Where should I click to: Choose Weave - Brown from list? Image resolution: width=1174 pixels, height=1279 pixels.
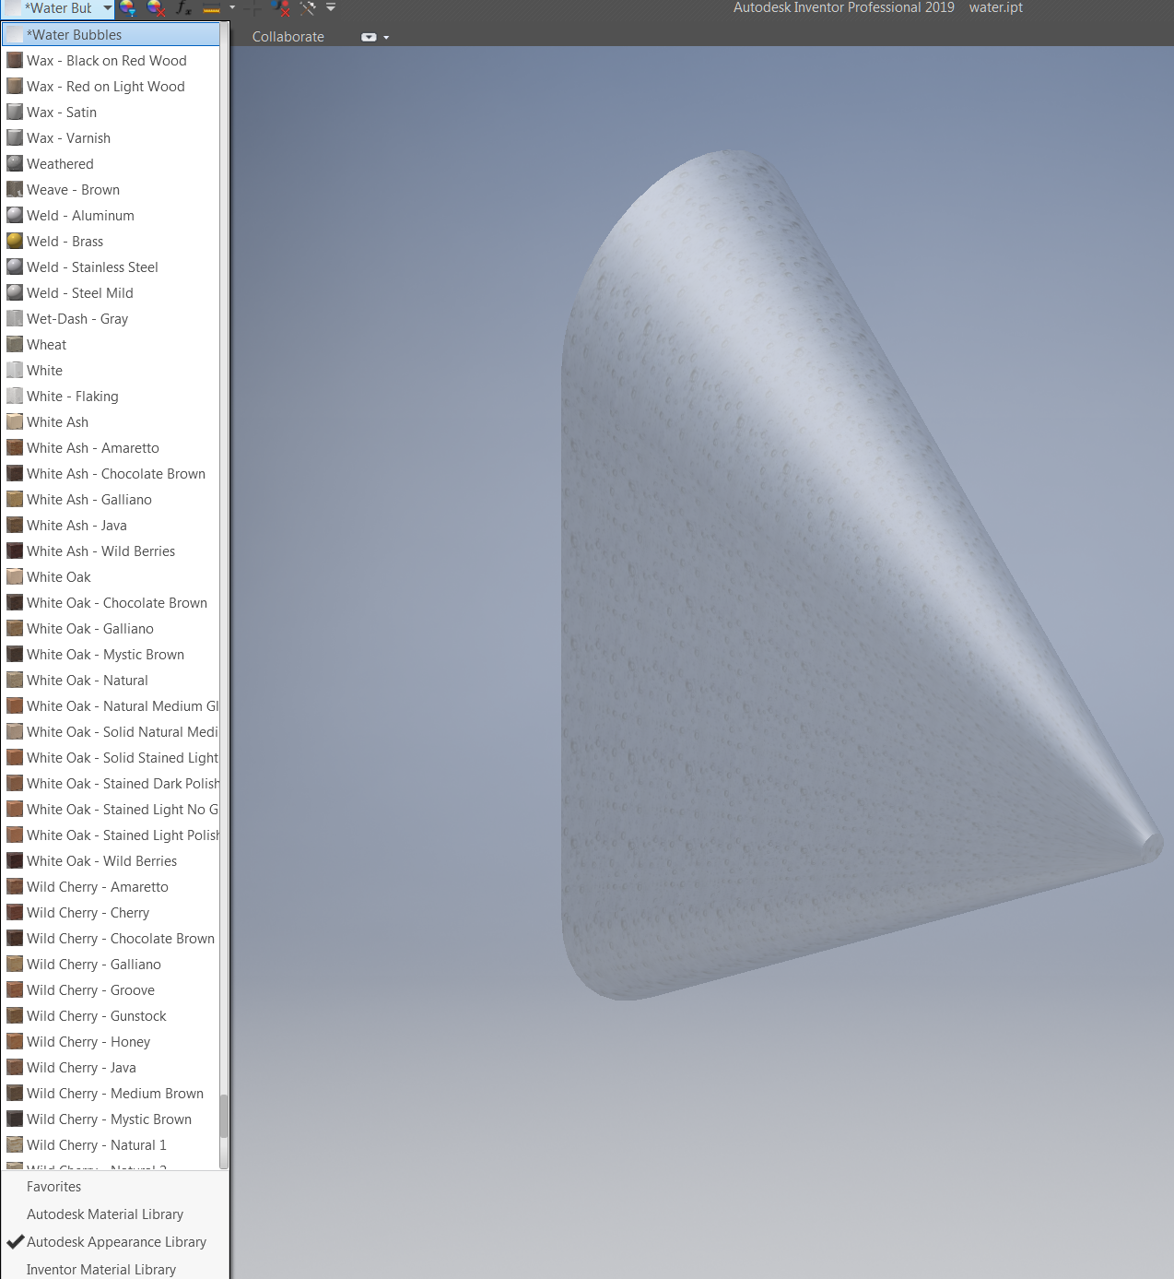(111, 190)
